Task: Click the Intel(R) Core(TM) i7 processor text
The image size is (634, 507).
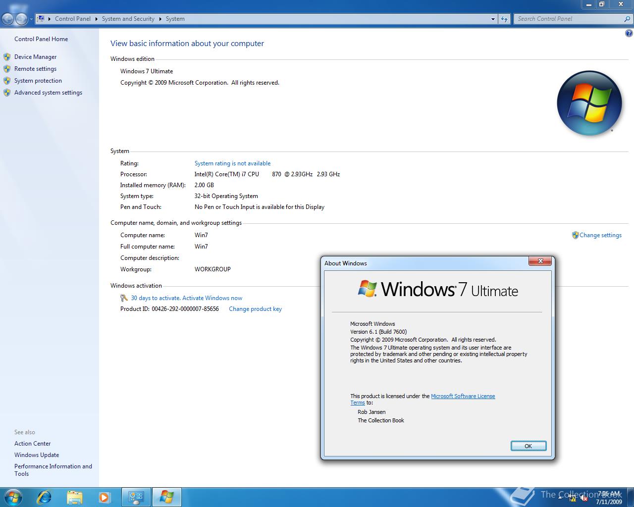Action: (267, 174)
